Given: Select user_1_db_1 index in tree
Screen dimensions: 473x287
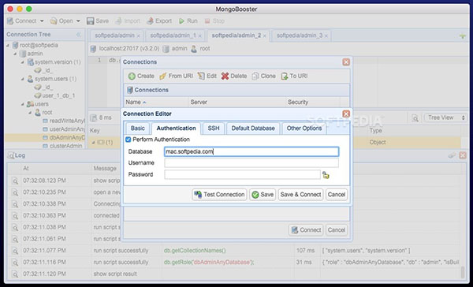Looking at the screenshot, I should [58, 95].
